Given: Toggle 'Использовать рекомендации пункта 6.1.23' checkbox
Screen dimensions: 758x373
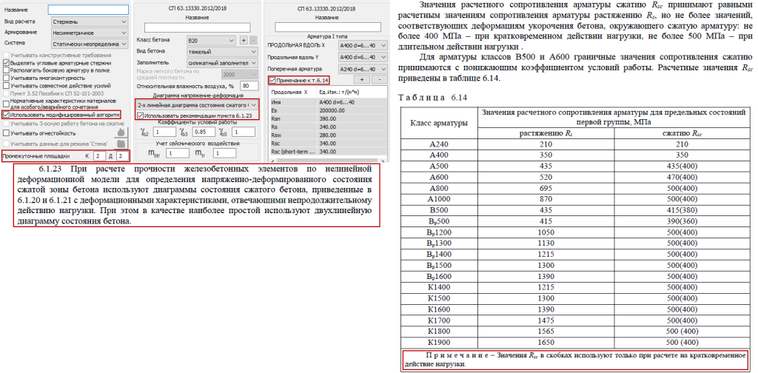Looking at the screenshot, I should tap(141, 115).
